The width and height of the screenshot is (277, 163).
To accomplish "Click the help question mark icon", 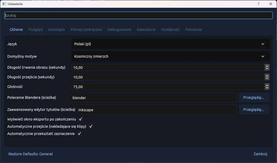I will point(258,4).
